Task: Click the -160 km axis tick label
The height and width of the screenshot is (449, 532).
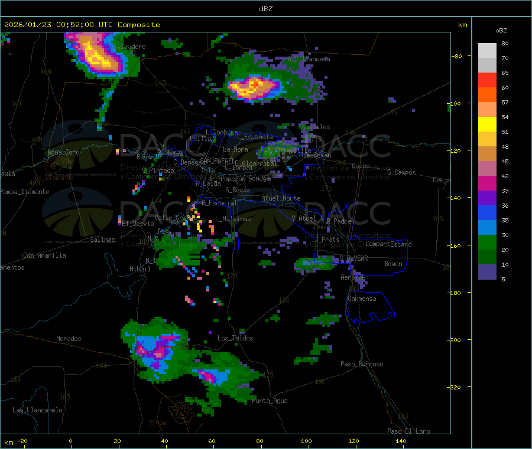Action: coord(454,245)
